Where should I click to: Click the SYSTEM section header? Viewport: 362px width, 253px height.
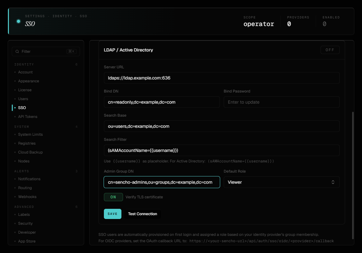(22, 127)
